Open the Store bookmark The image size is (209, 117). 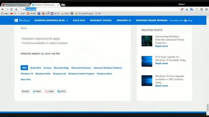[x=65, y=13]
